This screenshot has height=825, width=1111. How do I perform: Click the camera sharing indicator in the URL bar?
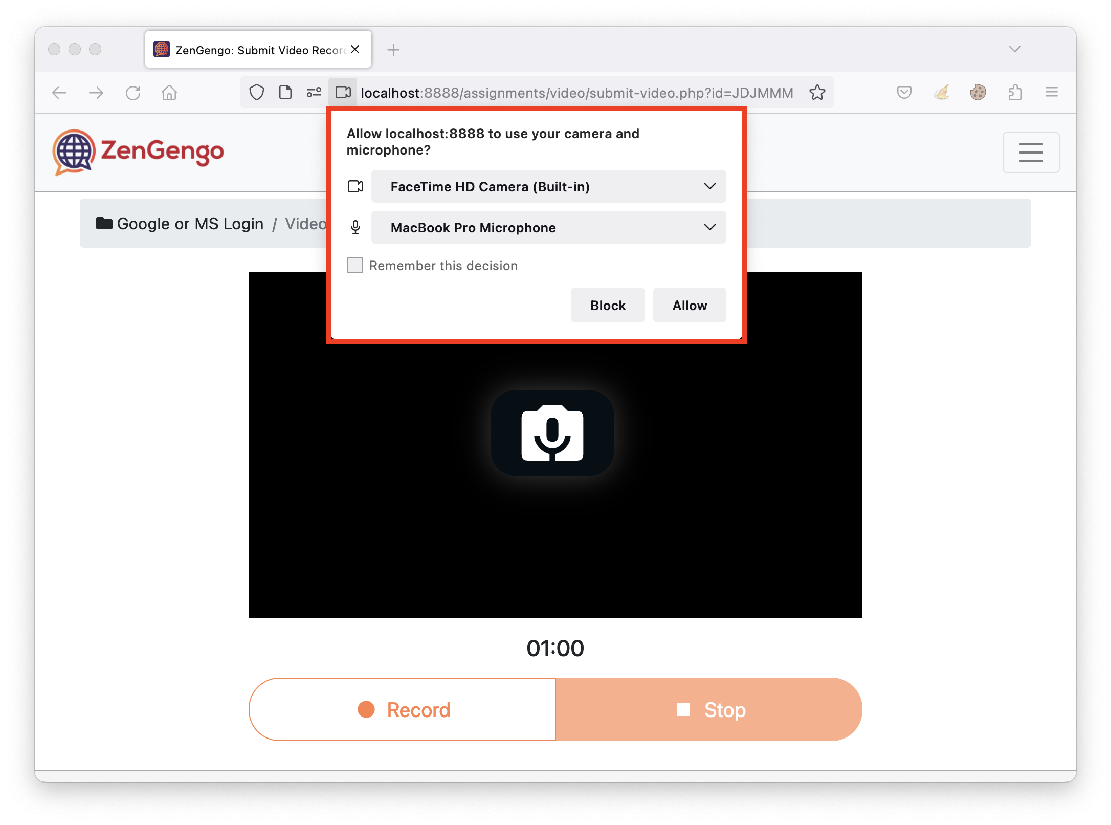(343, 93)
